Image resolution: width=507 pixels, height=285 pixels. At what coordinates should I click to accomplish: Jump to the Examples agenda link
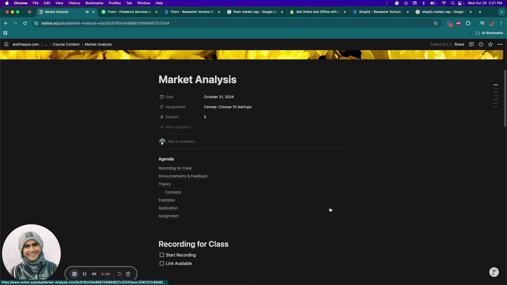[166, 200]
